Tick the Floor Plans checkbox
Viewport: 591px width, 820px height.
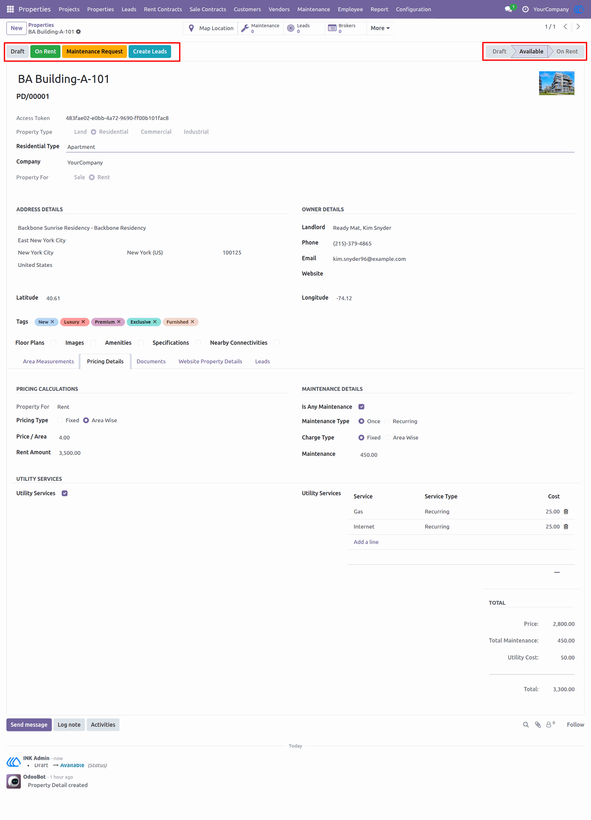click(54, 343)
